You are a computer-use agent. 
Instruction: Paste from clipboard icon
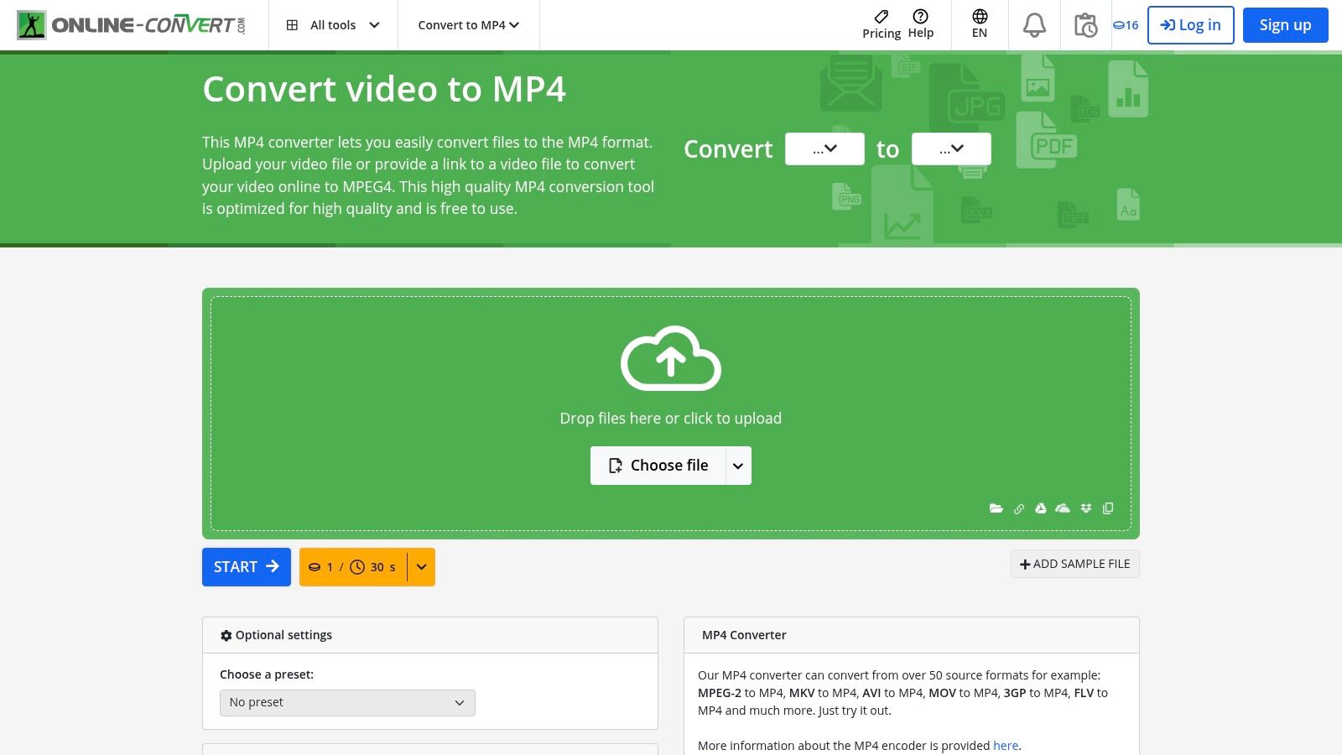[x=1108, y=508]
